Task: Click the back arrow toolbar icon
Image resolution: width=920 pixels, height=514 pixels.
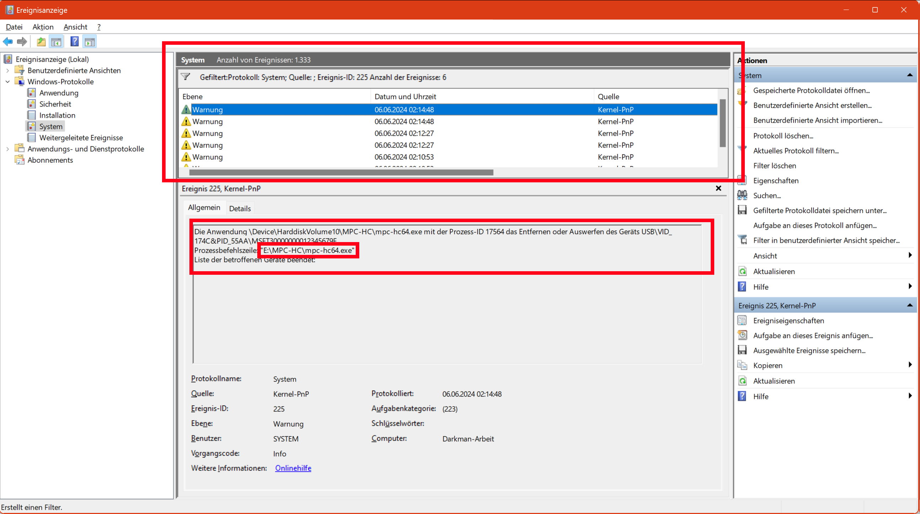Action: click(x=8, y=42)
